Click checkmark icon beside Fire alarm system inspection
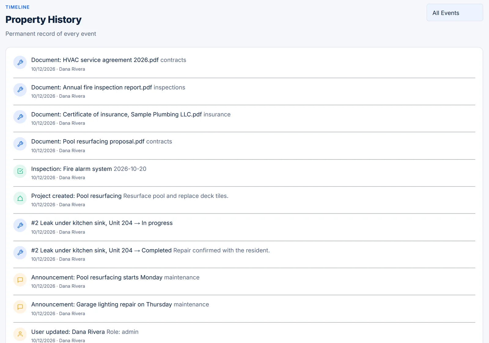Viewport: 489px width, 343px height. click(20, 171)
